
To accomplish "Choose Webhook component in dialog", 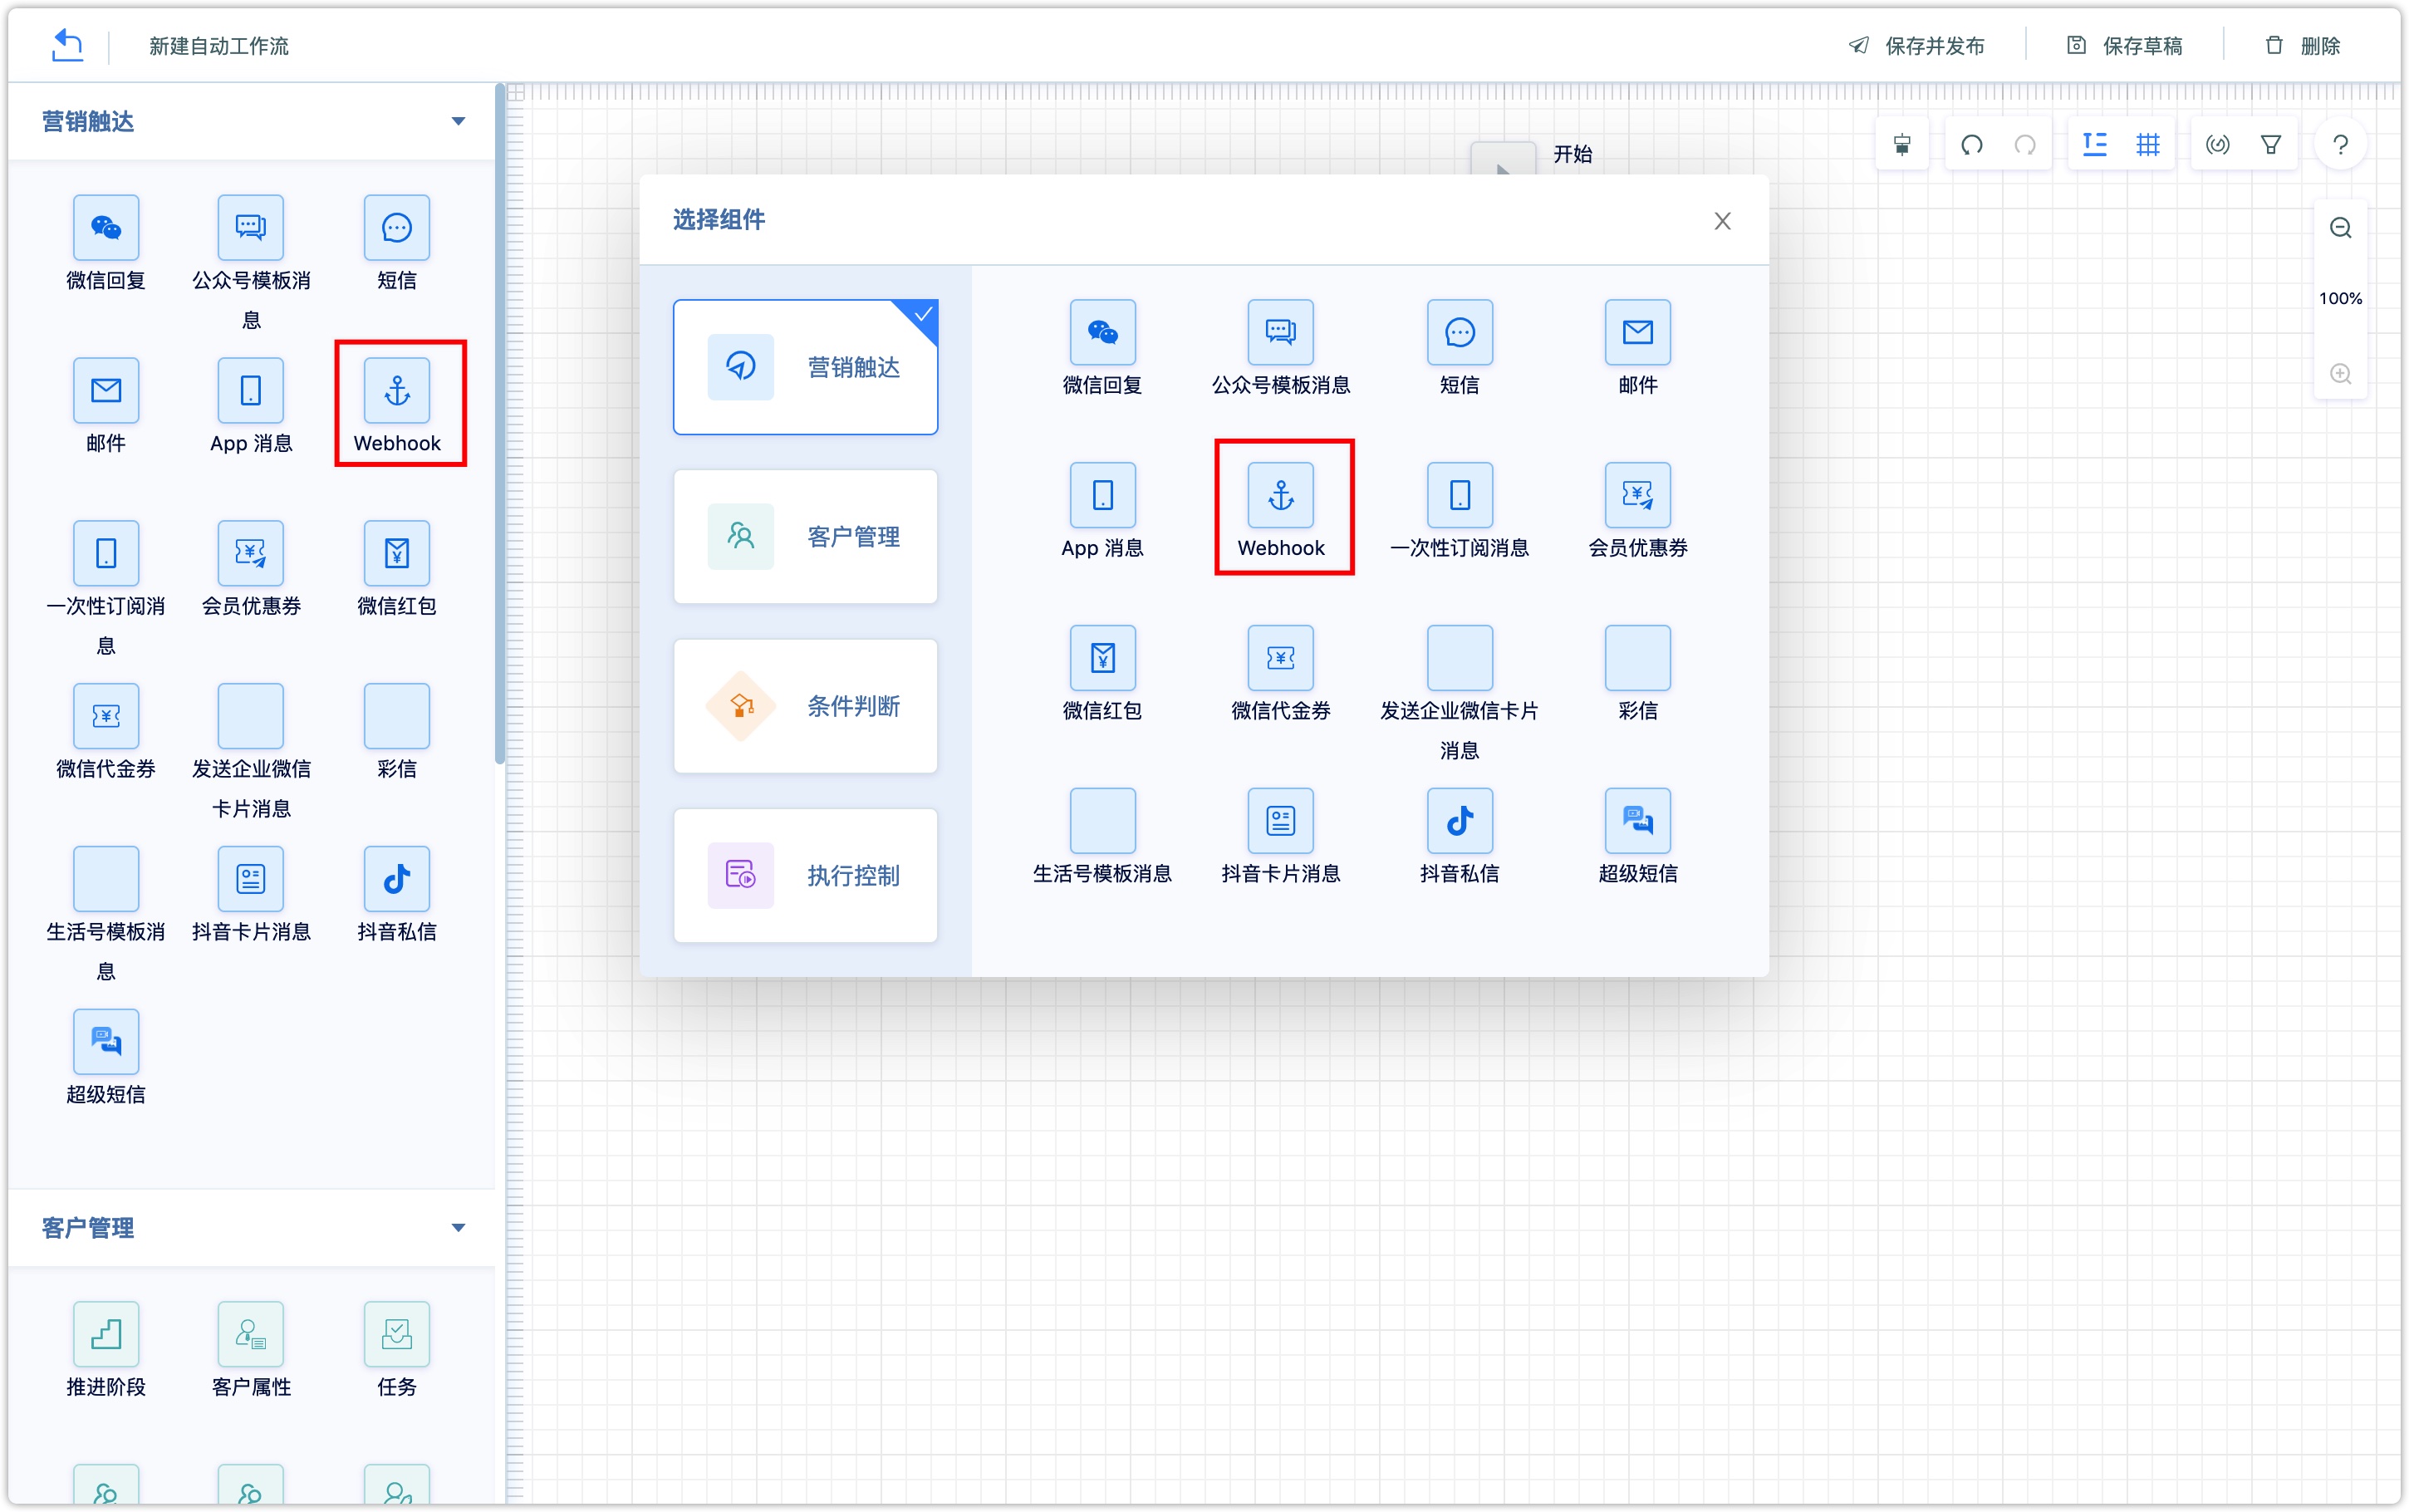I will (1280, 495).
